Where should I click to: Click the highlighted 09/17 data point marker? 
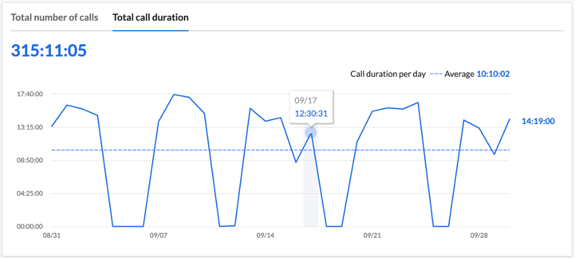point(311,132)
